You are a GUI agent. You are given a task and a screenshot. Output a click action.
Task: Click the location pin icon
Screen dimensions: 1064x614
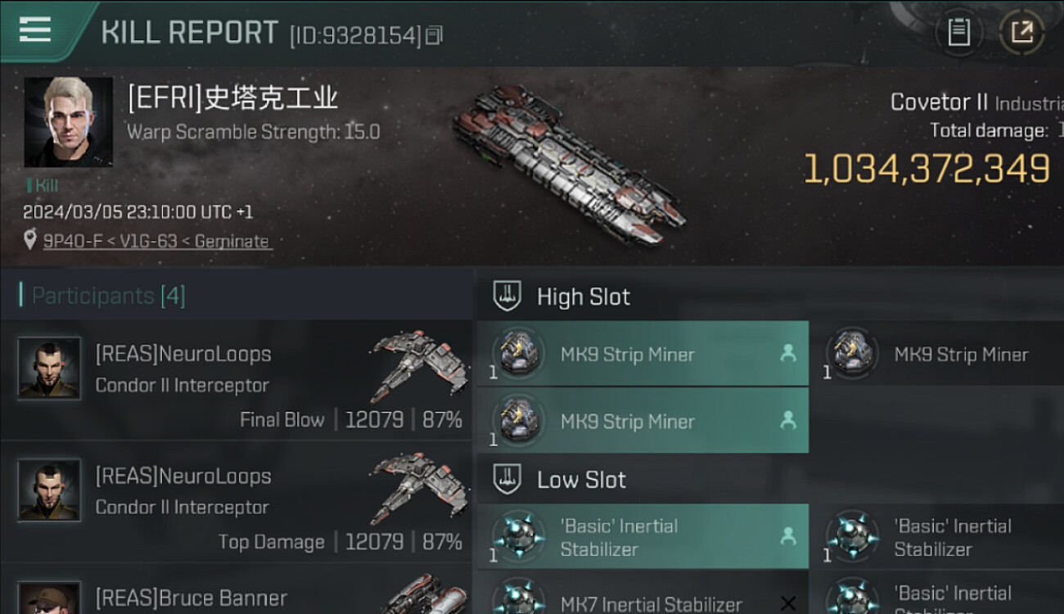[x=30, y=241]
